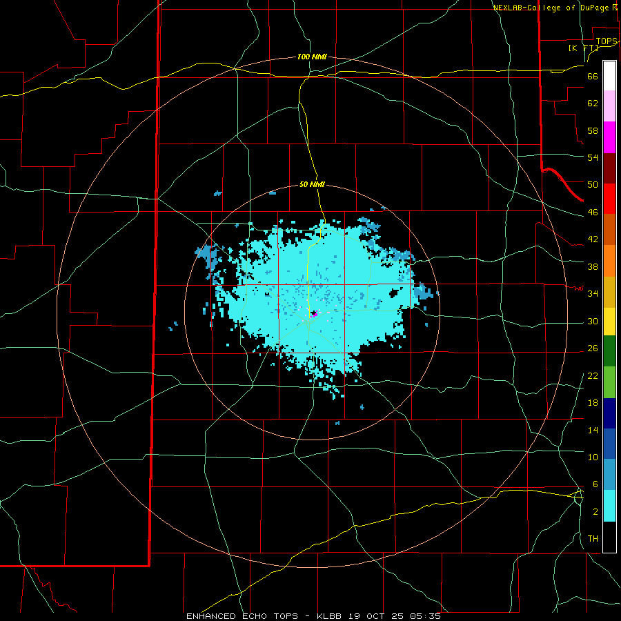The height and width of the screenshot is (621, 621).
Task: Select the "26" legend value
Action: click(593, 348)
